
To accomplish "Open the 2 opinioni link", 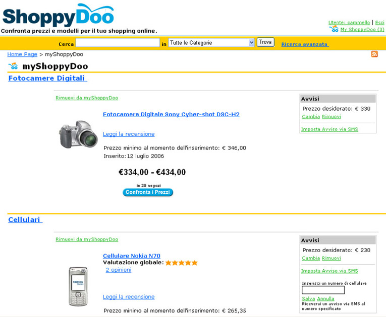I will (119, 270).
